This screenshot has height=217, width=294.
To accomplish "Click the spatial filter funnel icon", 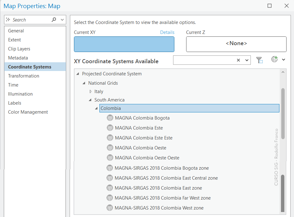I will point(260,60).
